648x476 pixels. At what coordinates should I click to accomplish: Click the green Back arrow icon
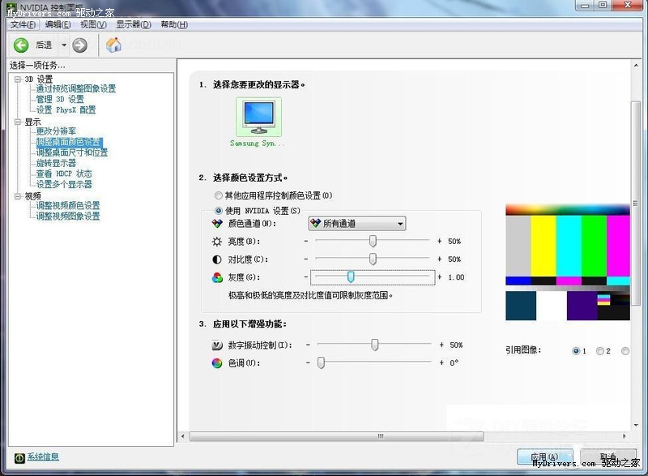coord(21,45)
